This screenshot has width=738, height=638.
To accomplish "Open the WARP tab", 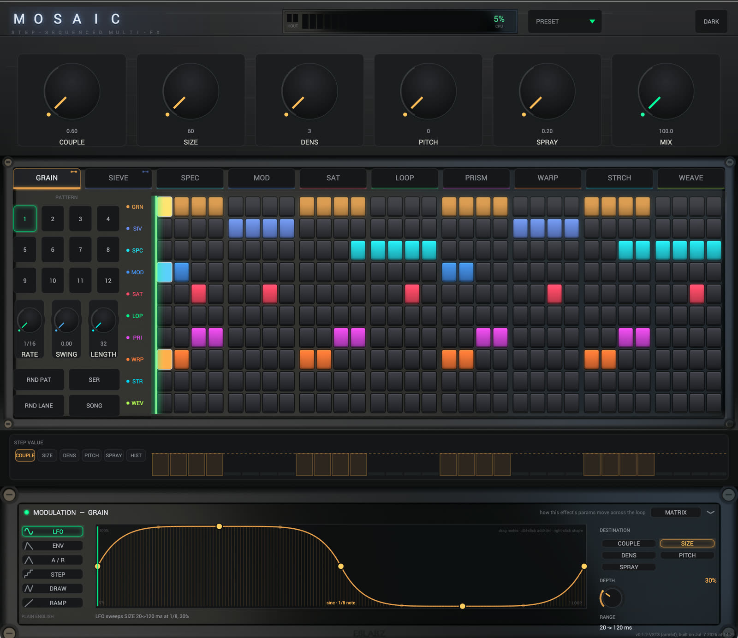I will pos(548,178).
